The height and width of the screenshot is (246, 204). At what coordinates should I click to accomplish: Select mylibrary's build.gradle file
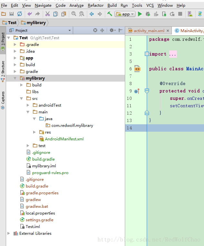pyautogui.click(x=43, y=159)
